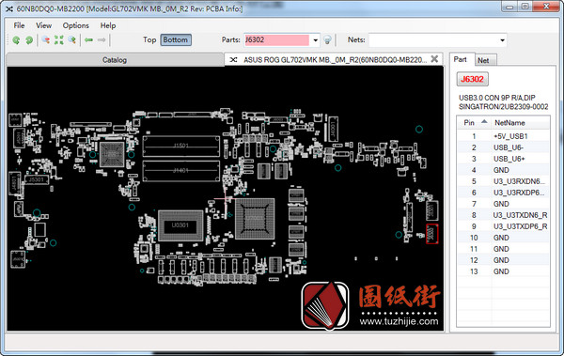This screenshot has width=564, height=356.
Task: Click the green back arrow icon
Action: (88, 39)
